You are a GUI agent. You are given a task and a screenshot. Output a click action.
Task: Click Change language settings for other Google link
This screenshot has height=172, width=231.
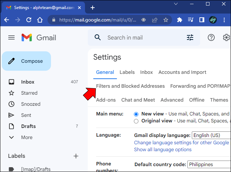pos(181,143)
